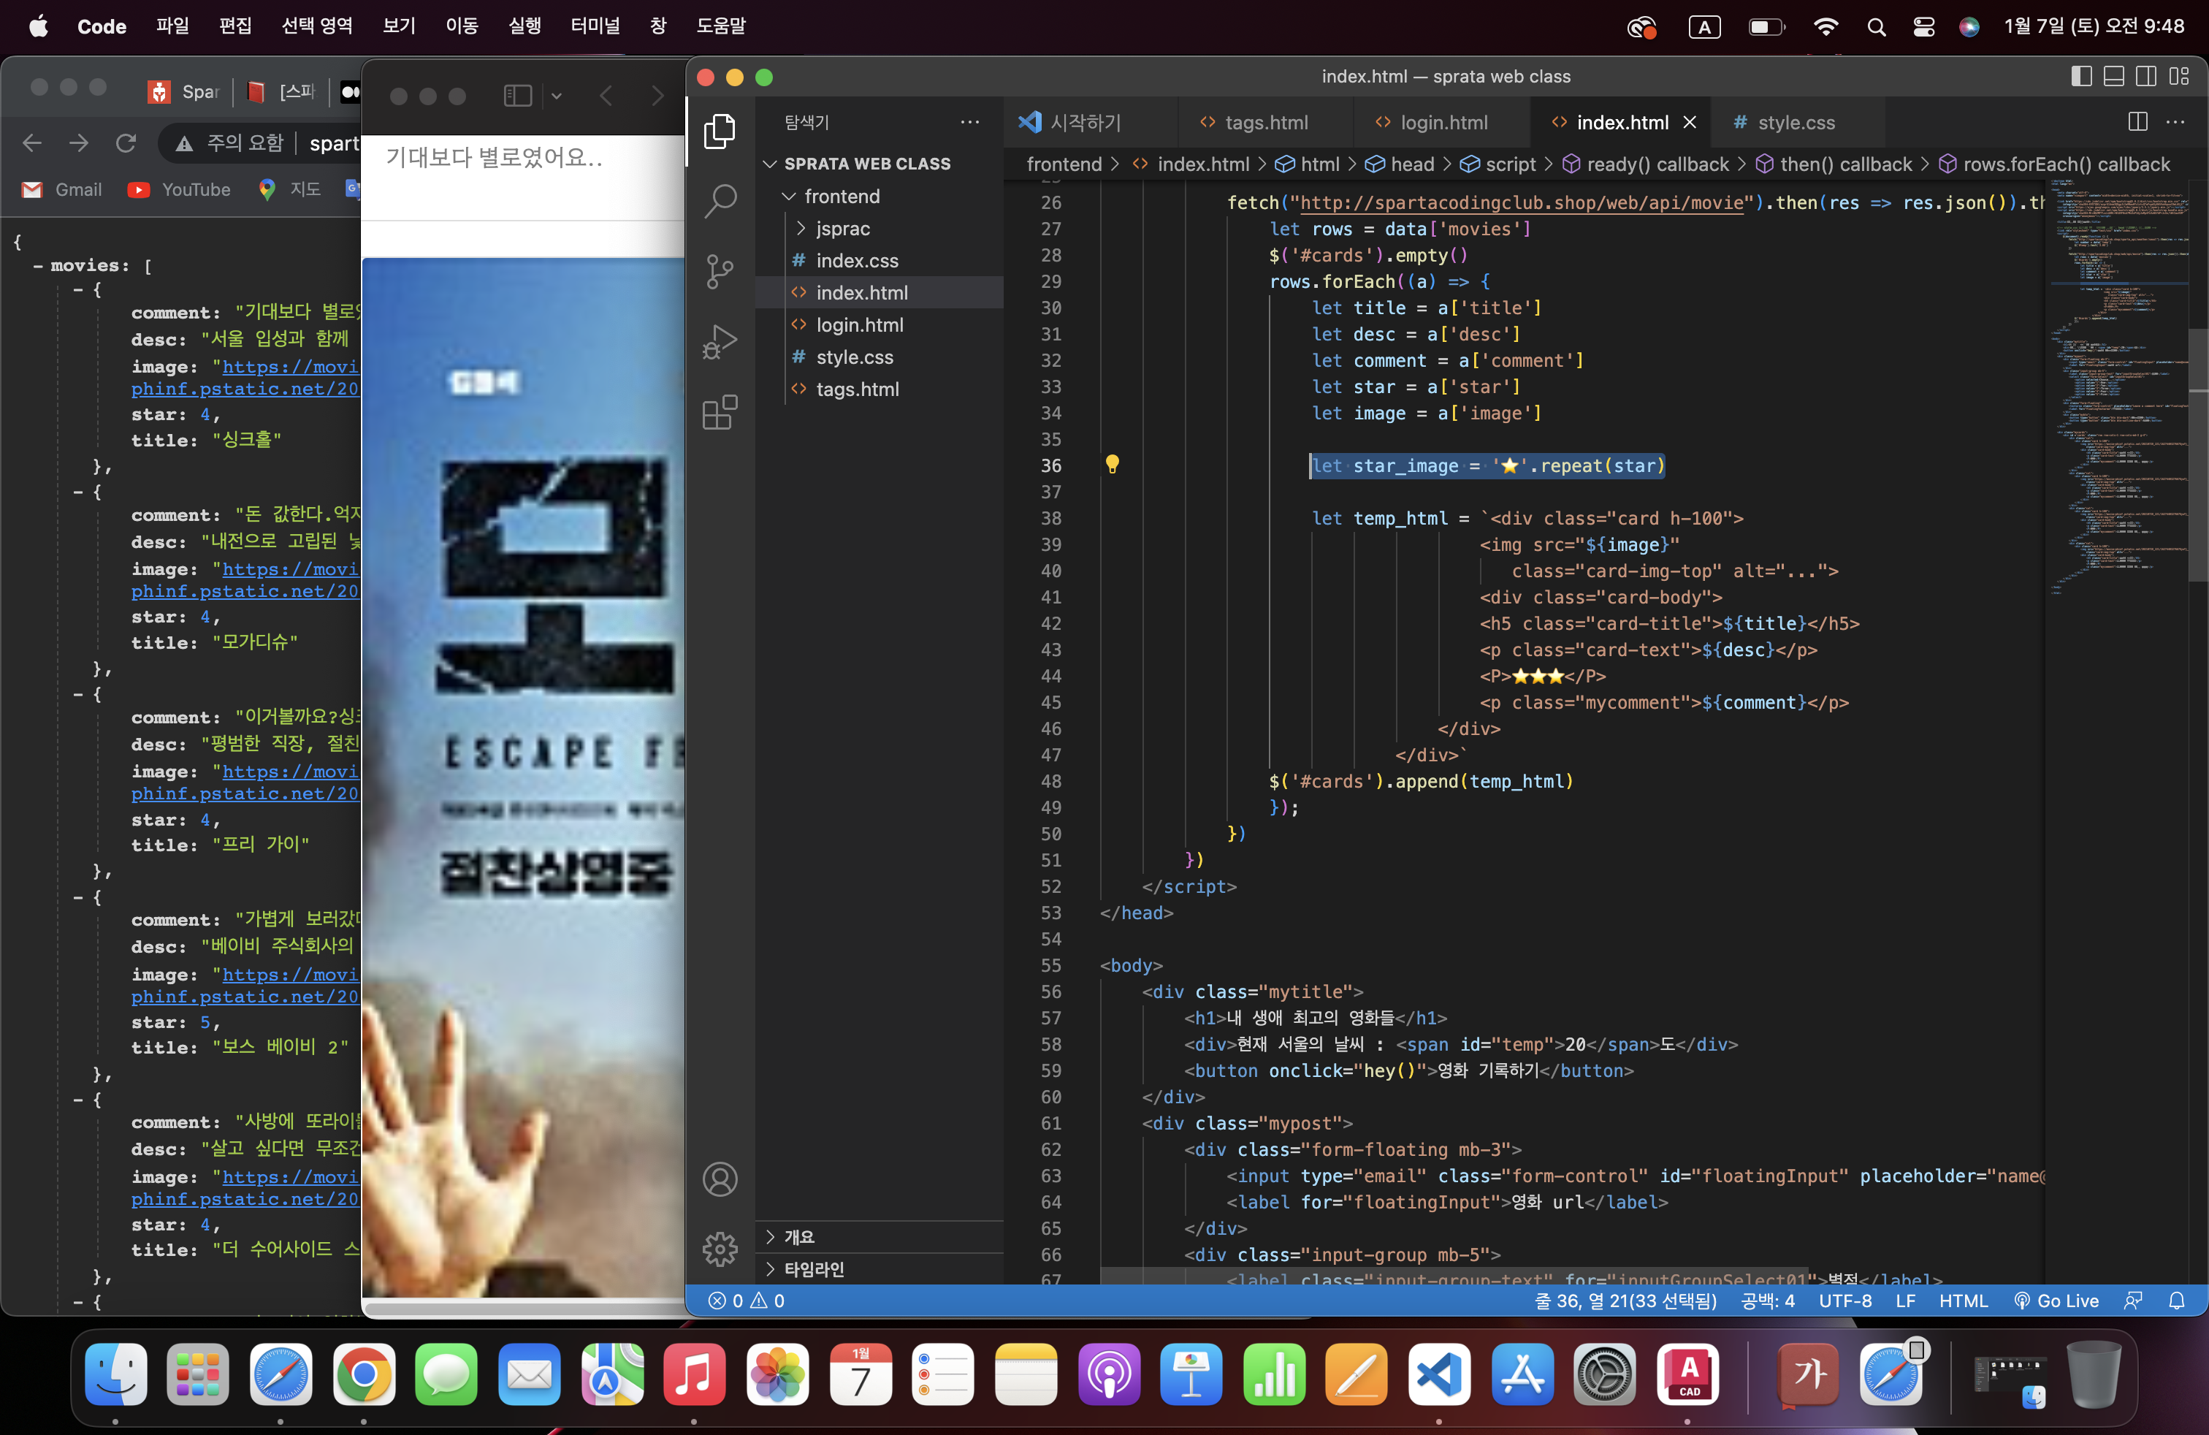This screenshot has width=2209, height=1435.
Task: Open the Manage gear in activity bar
Action: click(x=720, y=1249)
